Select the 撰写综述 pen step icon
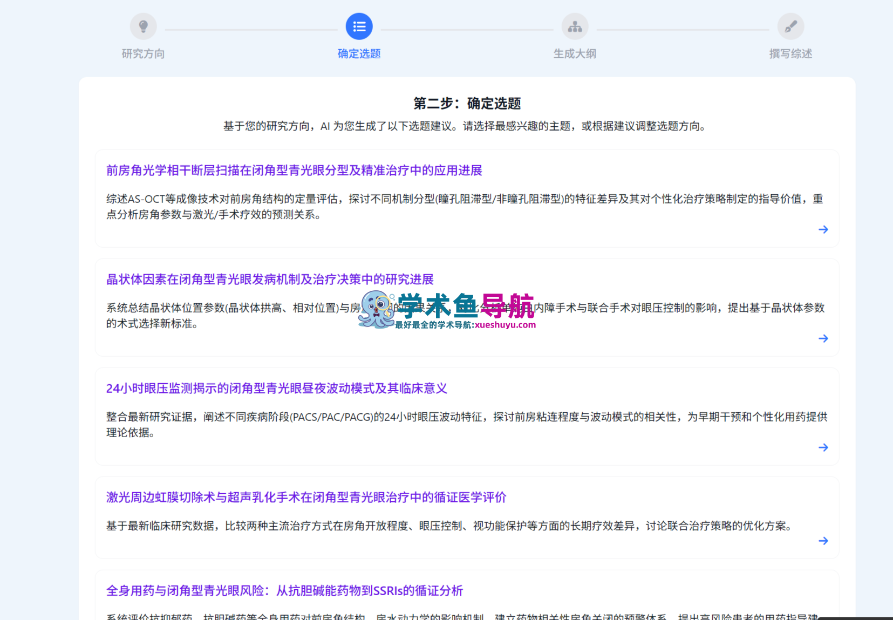 790,26
